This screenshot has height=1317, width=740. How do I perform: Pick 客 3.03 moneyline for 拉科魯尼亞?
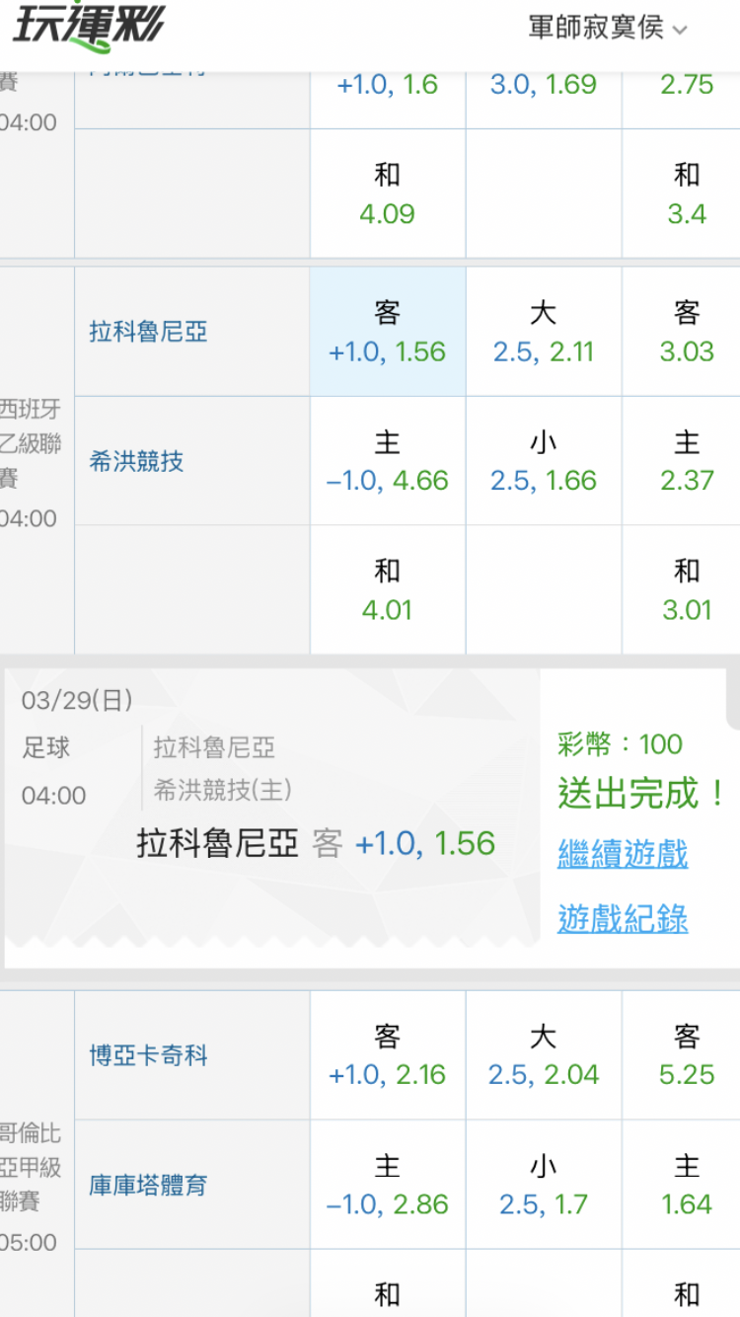tap(686, 333)
